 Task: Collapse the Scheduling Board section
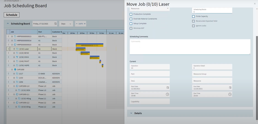click(x=8, y=24)
